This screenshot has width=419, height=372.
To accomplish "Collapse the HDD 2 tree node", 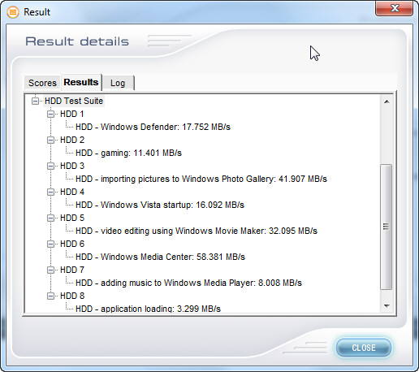I will (x=50, y=140).
